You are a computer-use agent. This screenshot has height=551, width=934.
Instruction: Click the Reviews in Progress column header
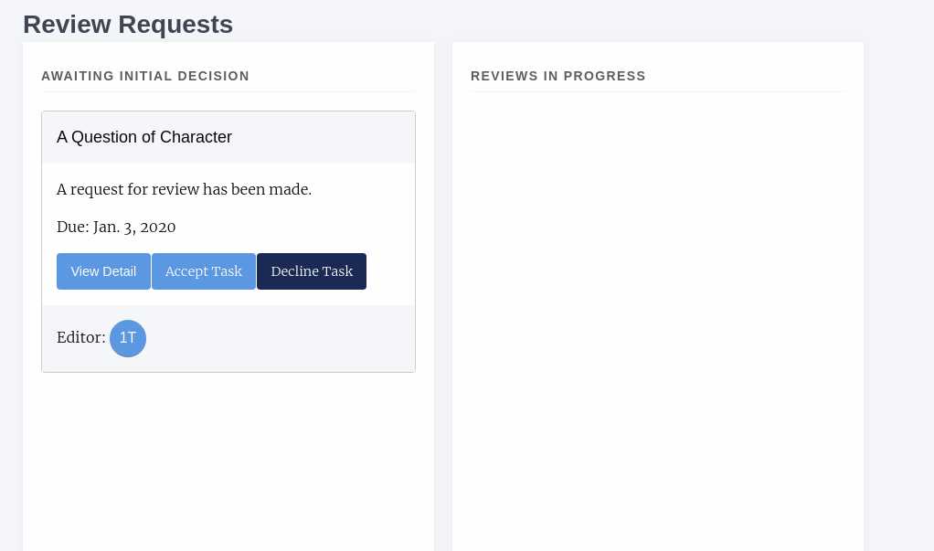tap(558, 76)
